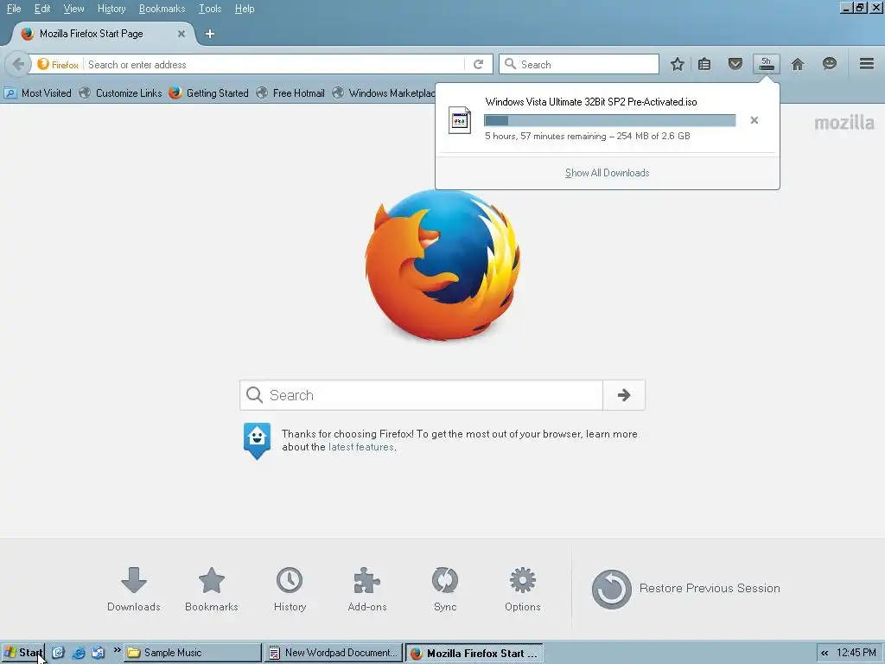Open History from start page shortcuts
This screenshot has height=664, width=885.
pyautogui.click(x=290, y=590)
